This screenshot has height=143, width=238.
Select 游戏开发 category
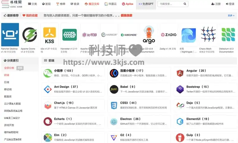pyautogui.click(x=9, y=125)
